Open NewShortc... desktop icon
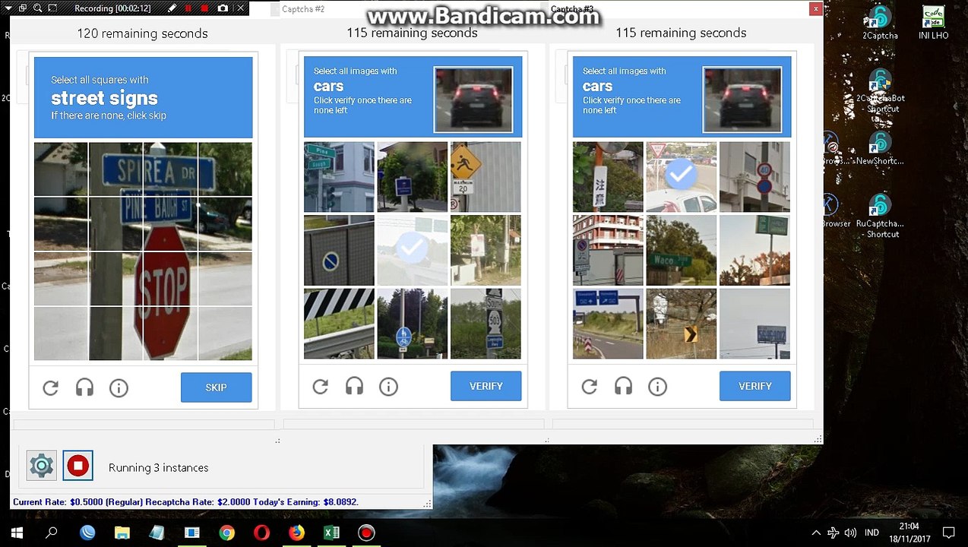Image resolution: width=968 pixels, height=547 pixels. click(x=880, y=149)
